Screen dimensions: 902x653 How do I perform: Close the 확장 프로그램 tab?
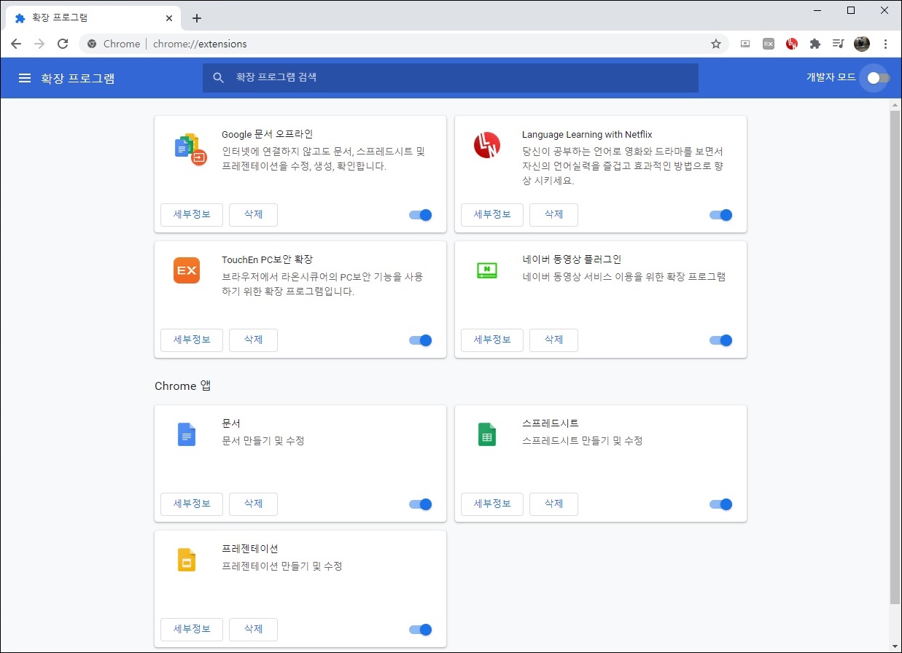click(169, 18)
